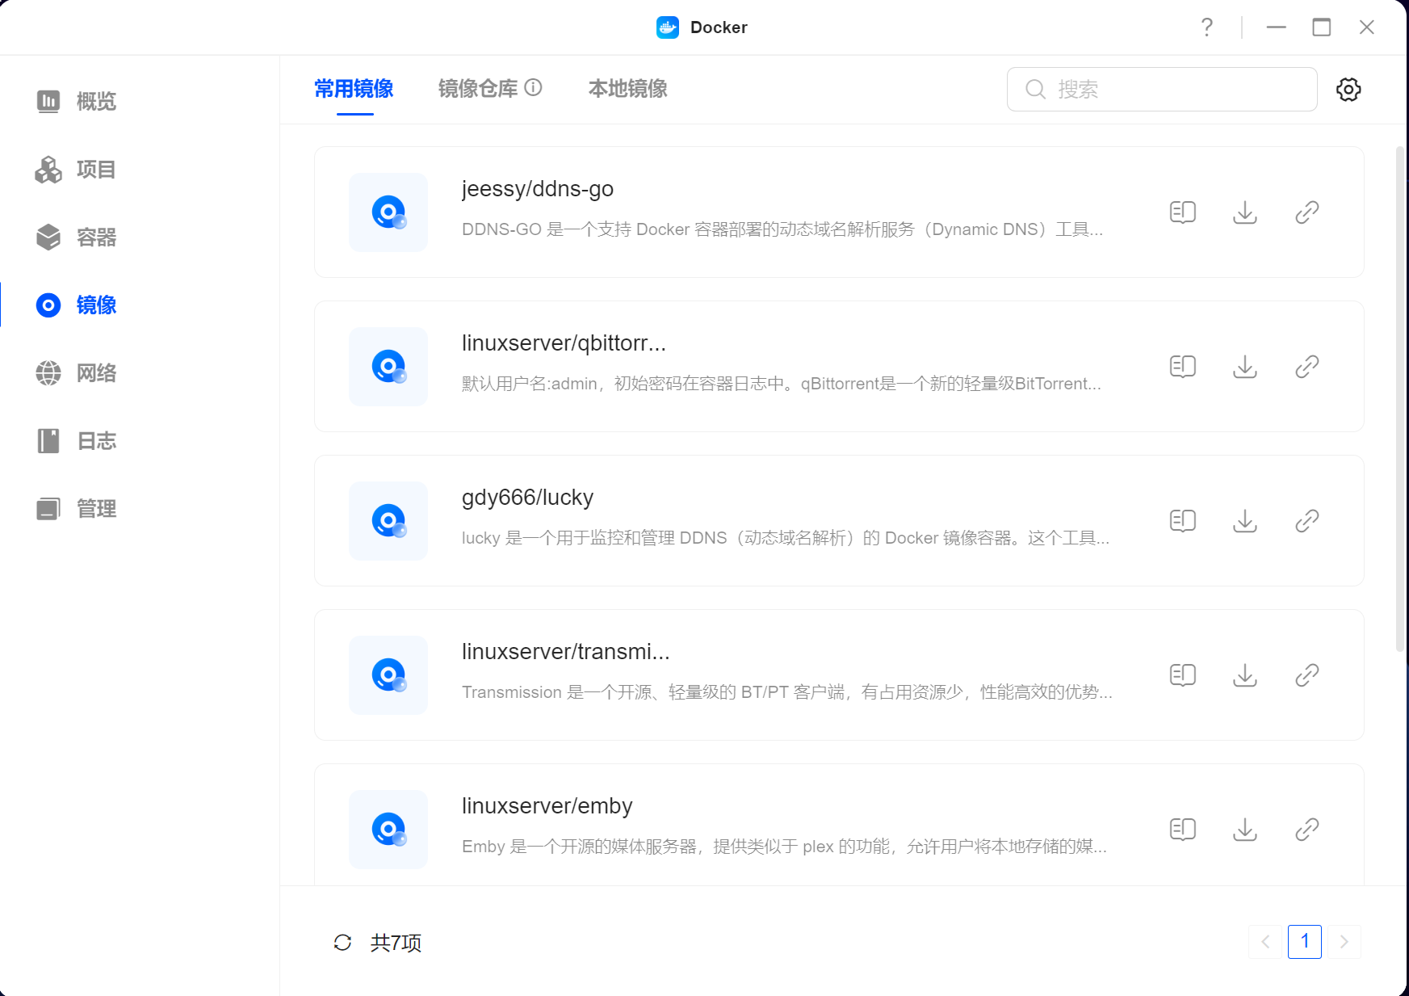Click the vertical scrollbar of image list
Screen dimensions: 1409x996
pyautogui.click(x=1400, y=399)
